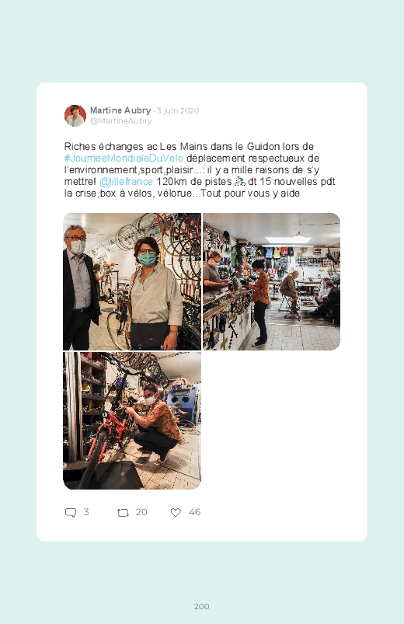This screenshot has width=404, height=624.
Task: Click the like count 46
Action: pyautogui.click(x=195, y=512)
